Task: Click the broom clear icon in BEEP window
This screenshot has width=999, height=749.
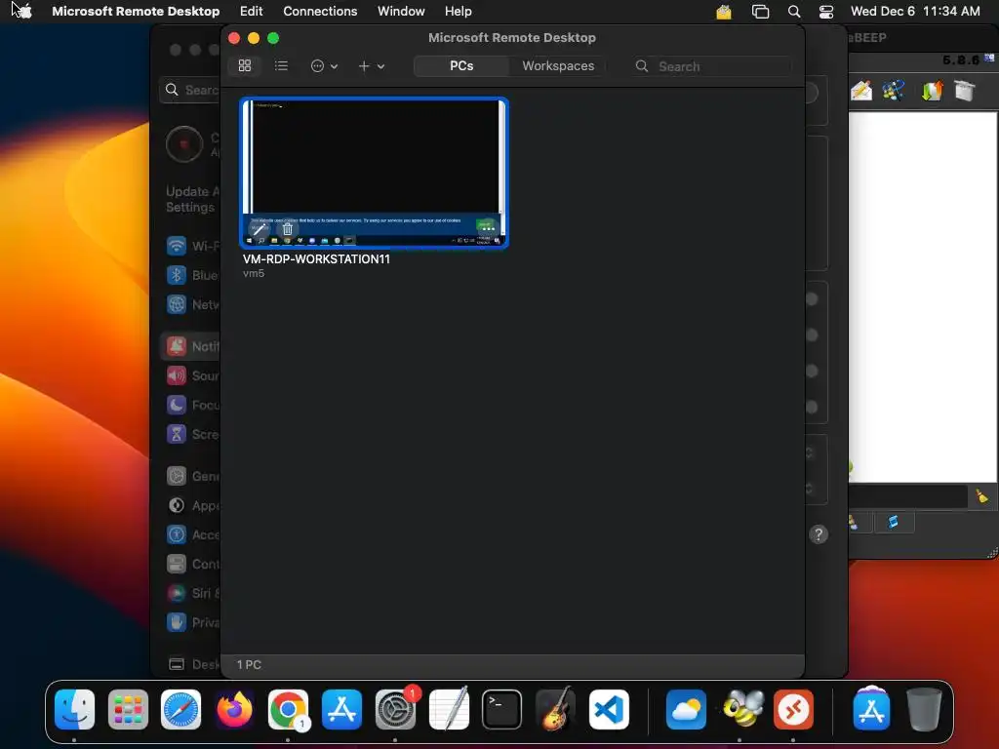Action: click(981, 496)
